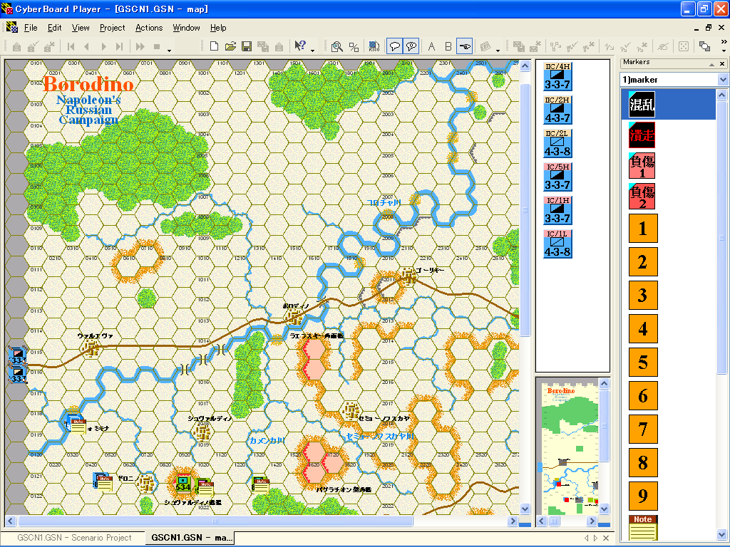
Task: Click the map's vertical scrollbar thumb
Action: 525,210
